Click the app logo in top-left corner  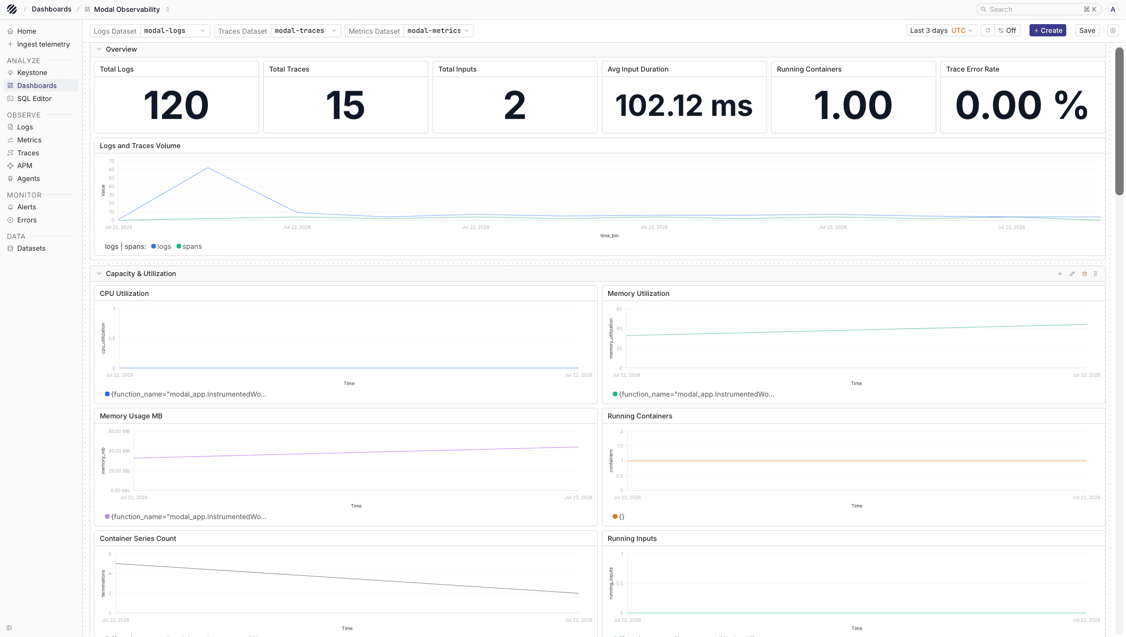tap(12, 9)
